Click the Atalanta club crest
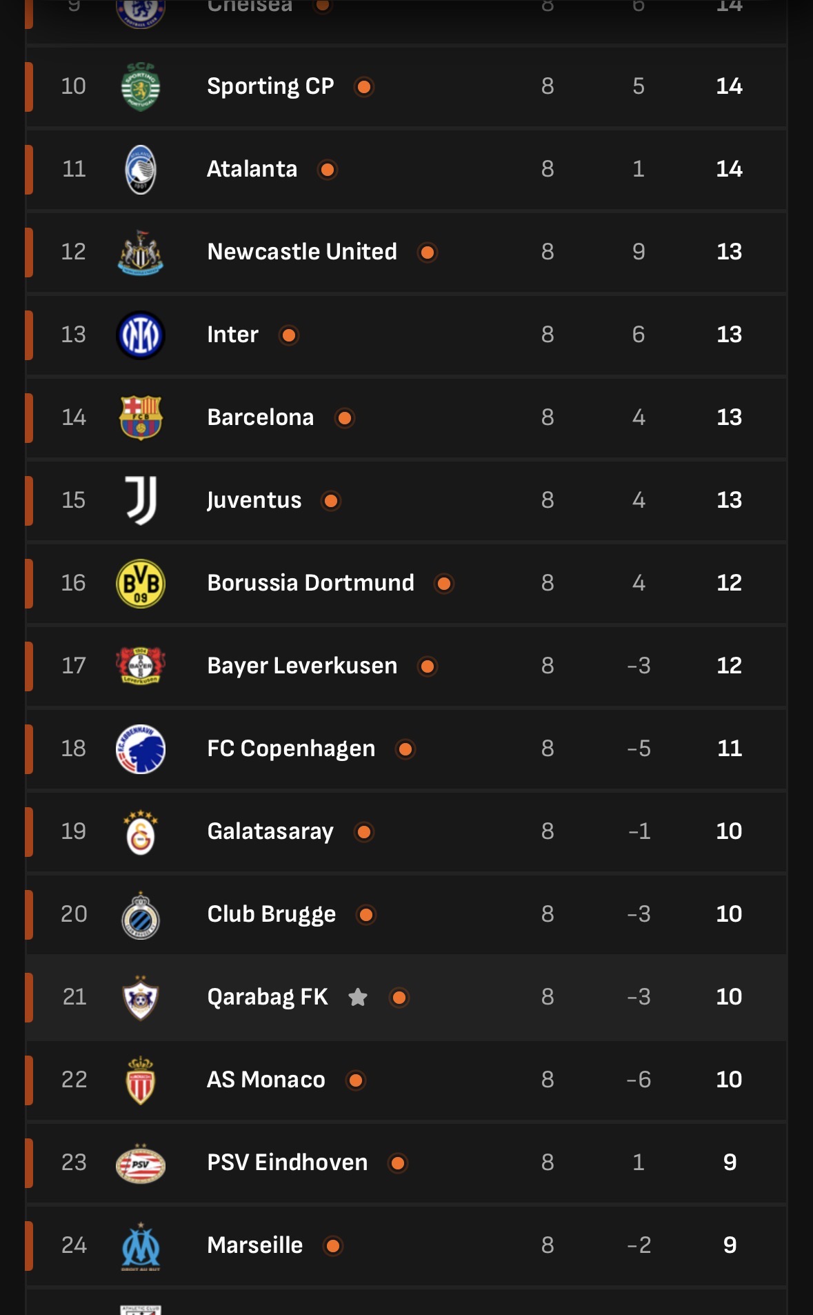813x1315 pixels. [141, 170]
